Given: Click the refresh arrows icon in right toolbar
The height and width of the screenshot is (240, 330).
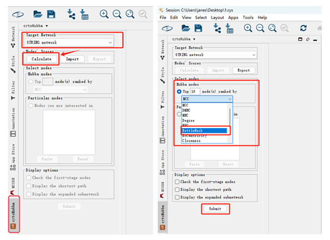Looking at the screenshot, I should click(x=303, y=28).
